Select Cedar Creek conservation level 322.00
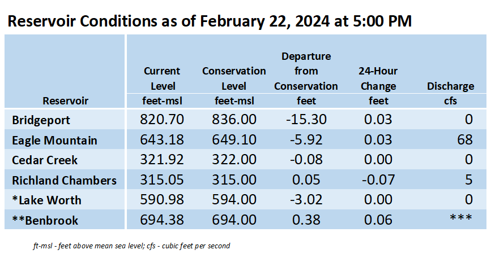 tap(234, 159)
